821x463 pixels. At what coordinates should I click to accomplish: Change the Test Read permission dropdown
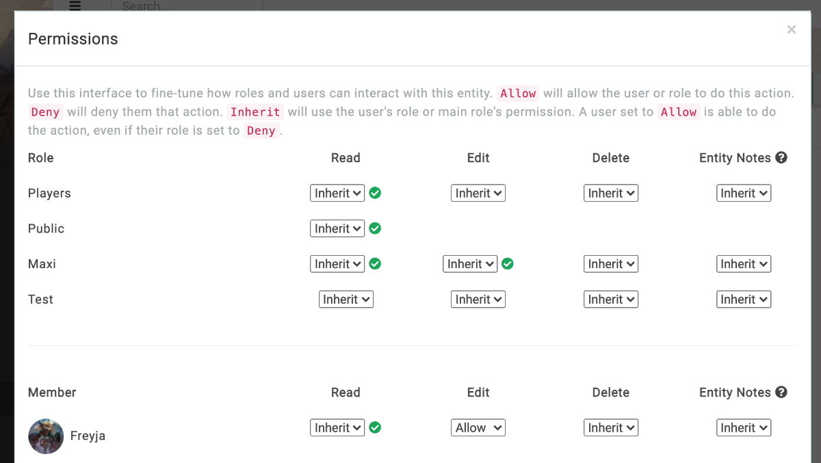[x=346, y=300]
